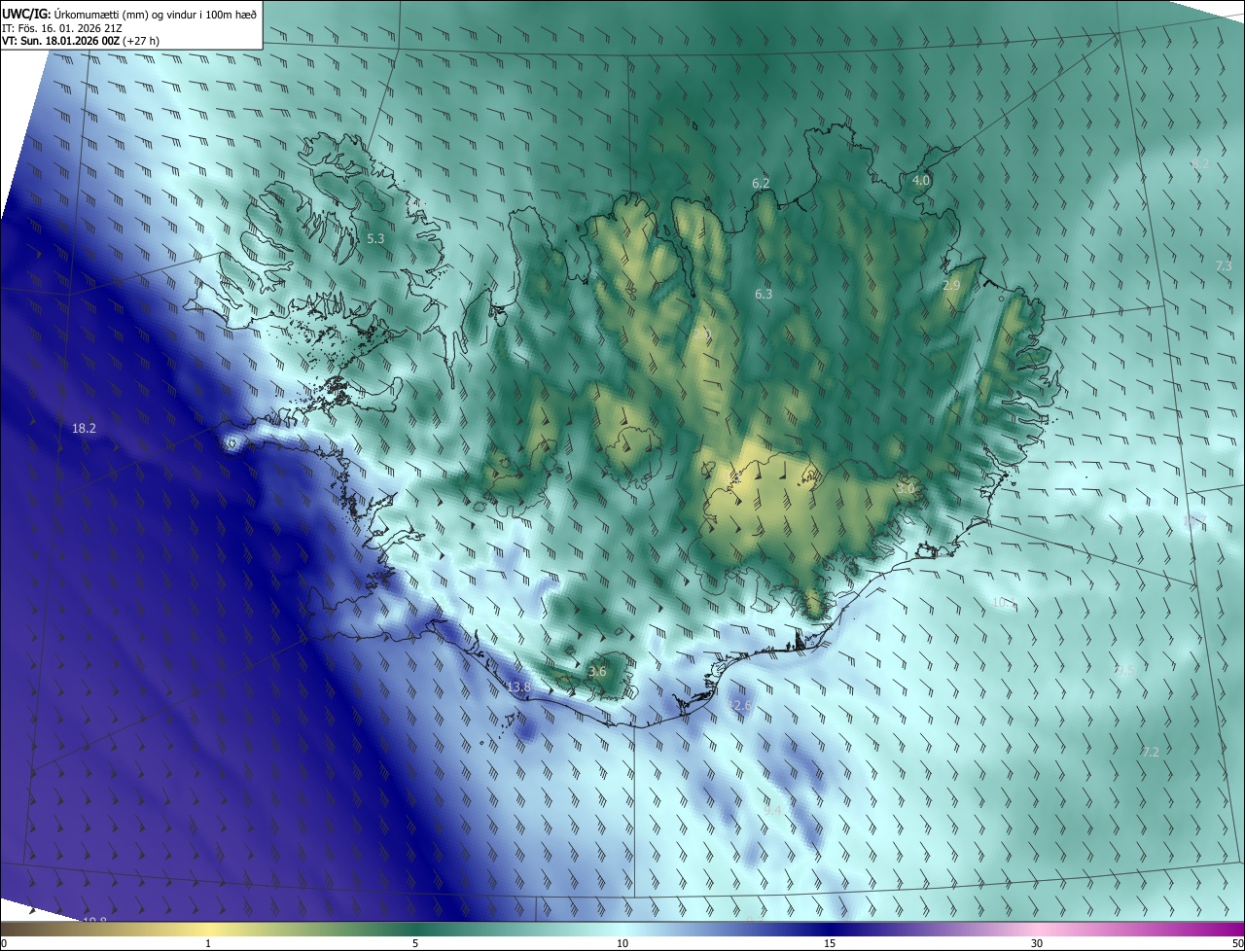Click the 13.8 value on the southwest coast
This screenshot has height=951, width=1245.
pos(518,687)
